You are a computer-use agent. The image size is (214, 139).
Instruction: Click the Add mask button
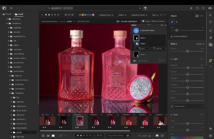(142, 49)
